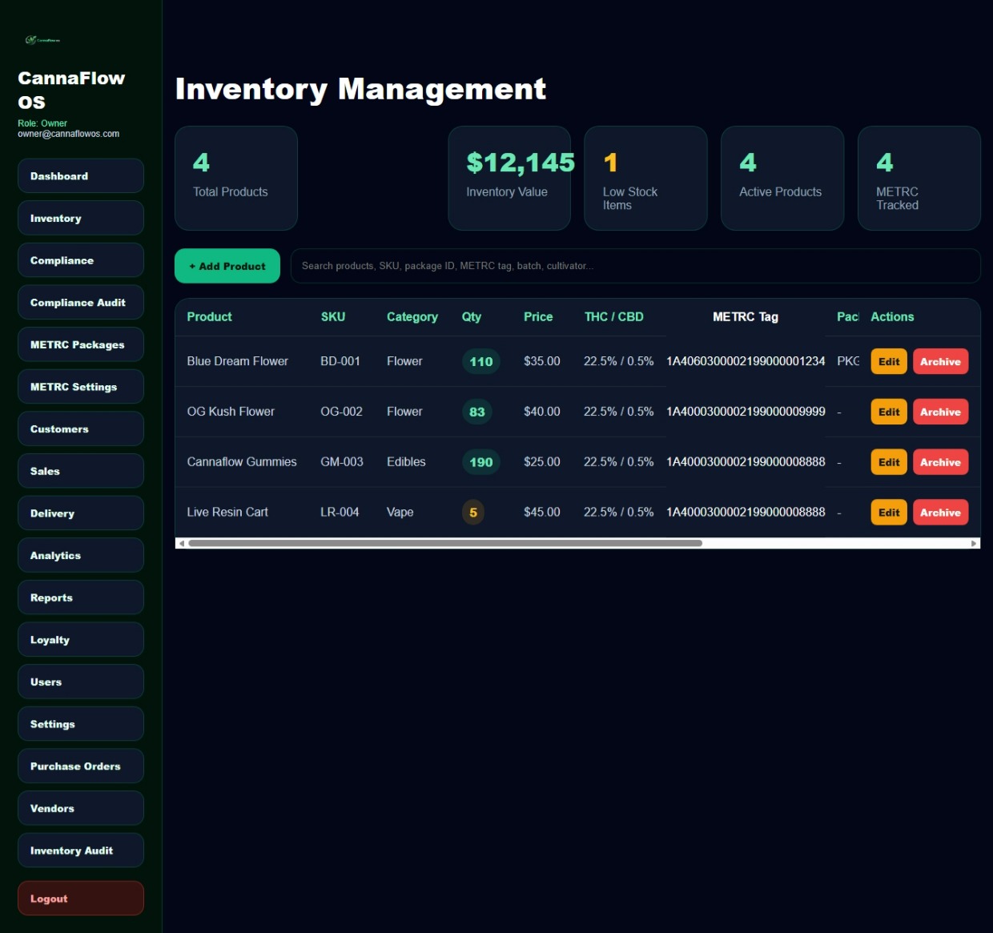Click SKU LR-004 cell
The image size is (993, 933).
pos(340,513)
